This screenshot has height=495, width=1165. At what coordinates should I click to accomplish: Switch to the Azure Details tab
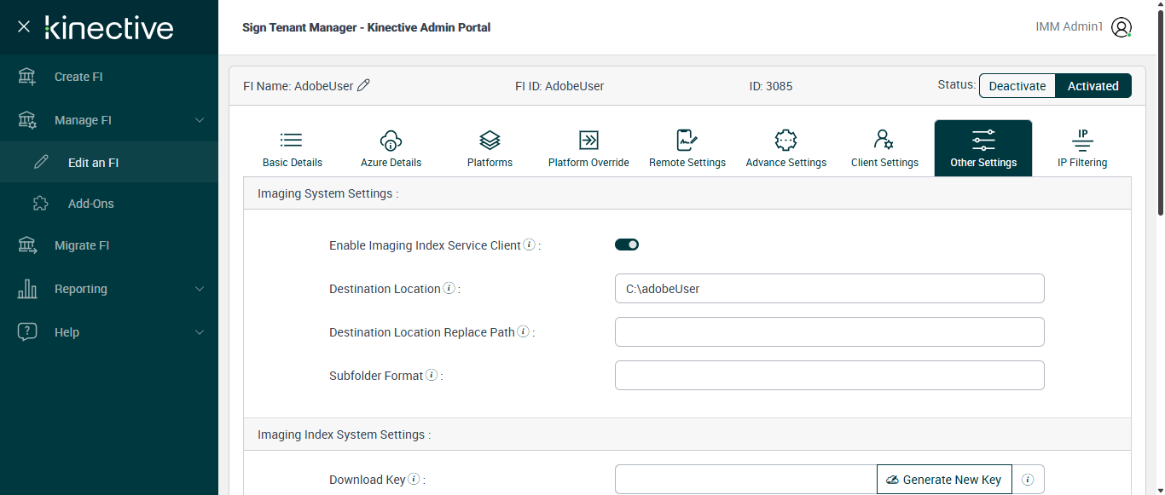point(391,148)
